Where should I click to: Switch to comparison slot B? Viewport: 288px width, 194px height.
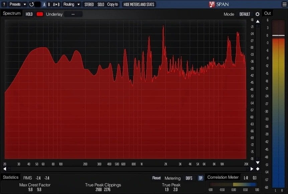click(49, 4)
